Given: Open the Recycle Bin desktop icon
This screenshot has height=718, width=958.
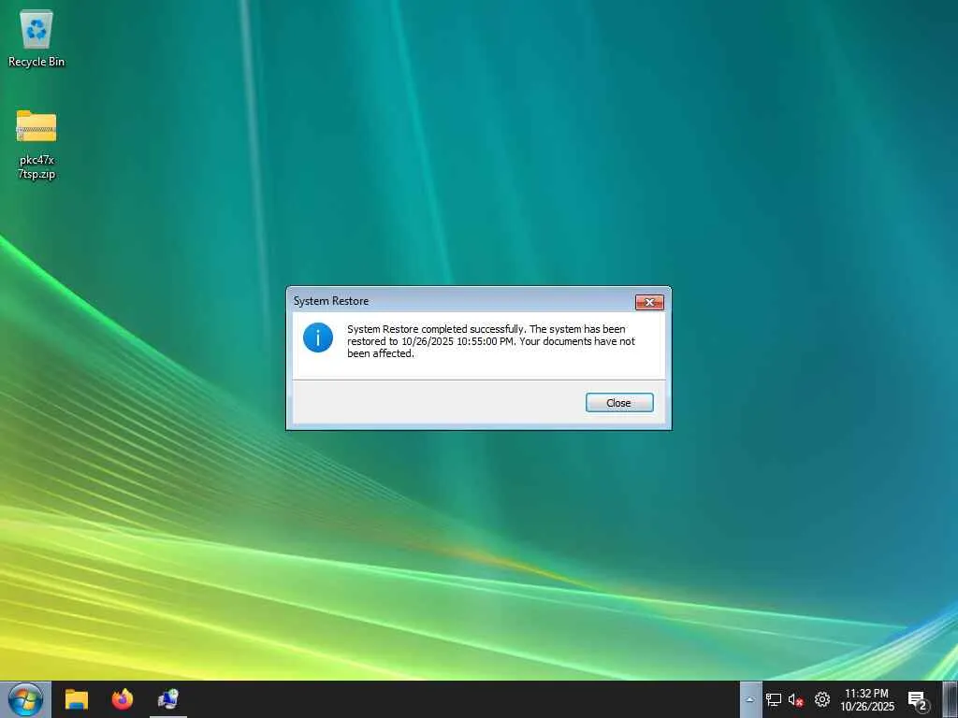Looking at the screenshot, I should point(36,38).
